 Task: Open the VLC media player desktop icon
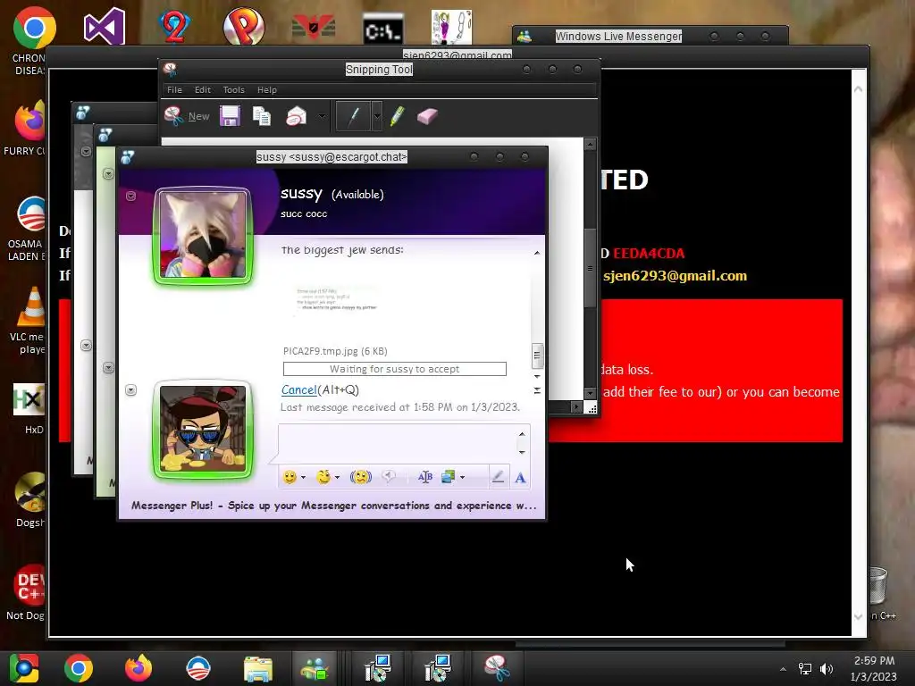click(x=31, y=320)
